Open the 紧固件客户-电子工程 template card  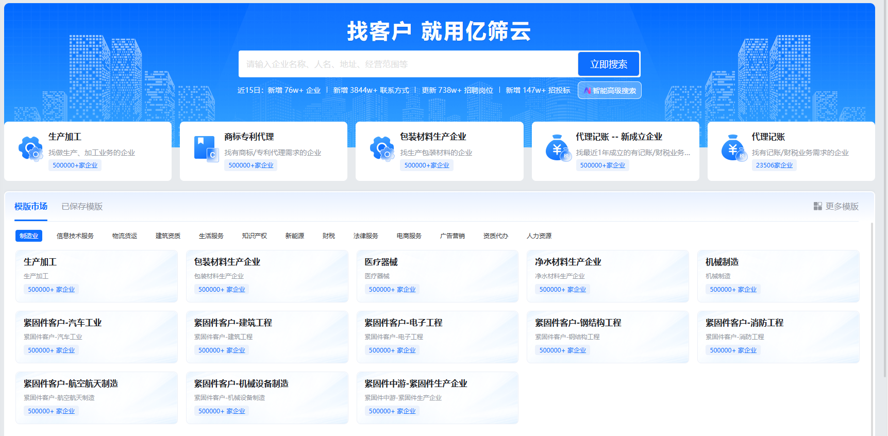(x=438, y=337)
